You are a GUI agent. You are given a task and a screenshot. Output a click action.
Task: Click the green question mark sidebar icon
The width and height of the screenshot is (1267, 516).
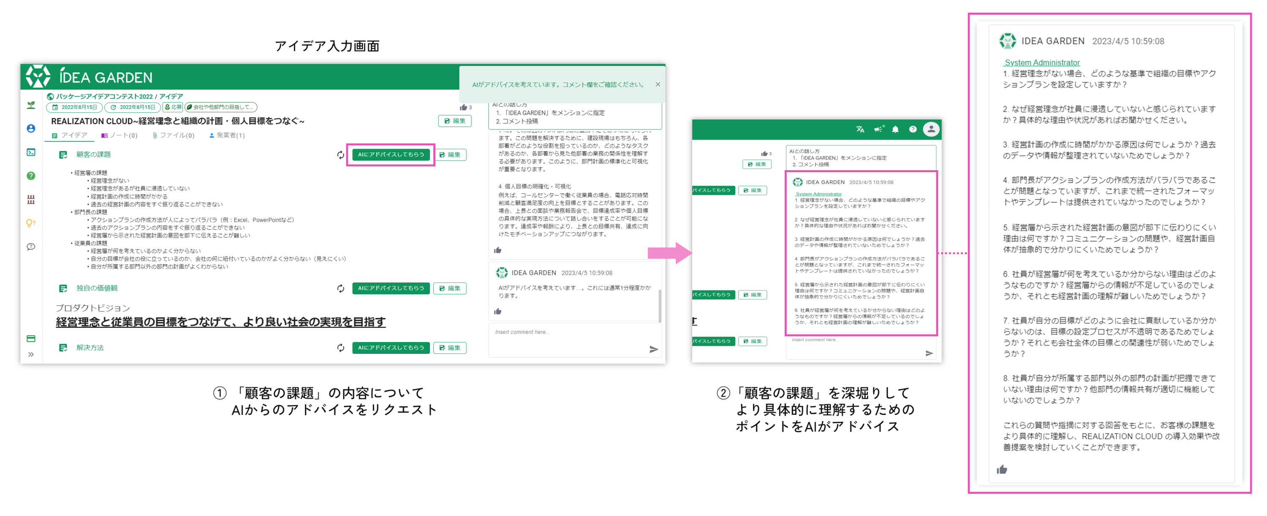[31, 176]
